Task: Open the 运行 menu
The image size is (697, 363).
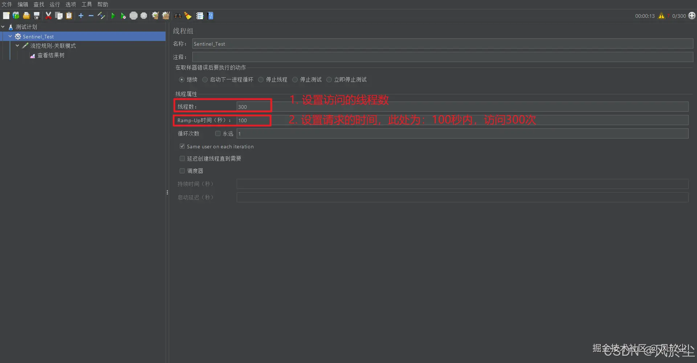Action: coord(55,4)
